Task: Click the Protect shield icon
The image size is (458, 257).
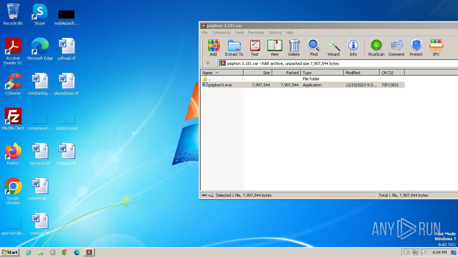Action: click(x=416, y=48)
